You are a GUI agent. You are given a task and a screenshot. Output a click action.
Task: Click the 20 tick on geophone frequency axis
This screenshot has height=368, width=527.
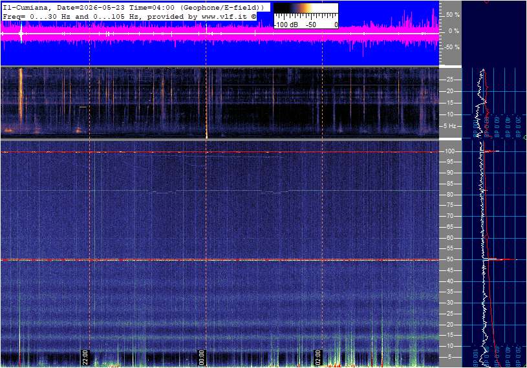coord(449,91)
